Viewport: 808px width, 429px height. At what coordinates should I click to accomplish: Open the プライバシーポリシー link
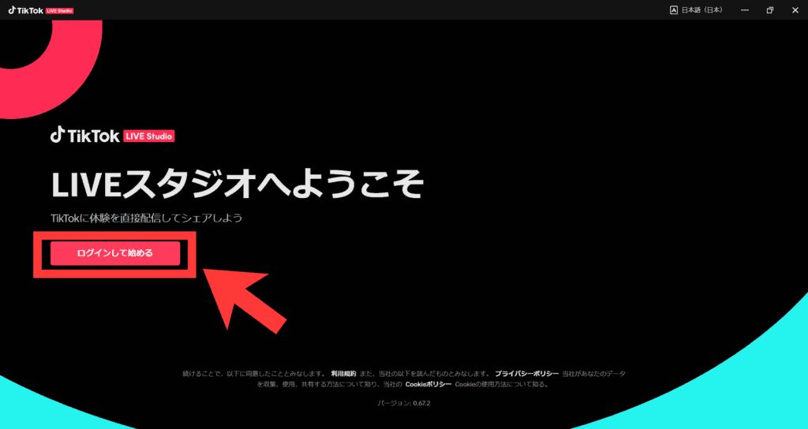pos(526,373)
